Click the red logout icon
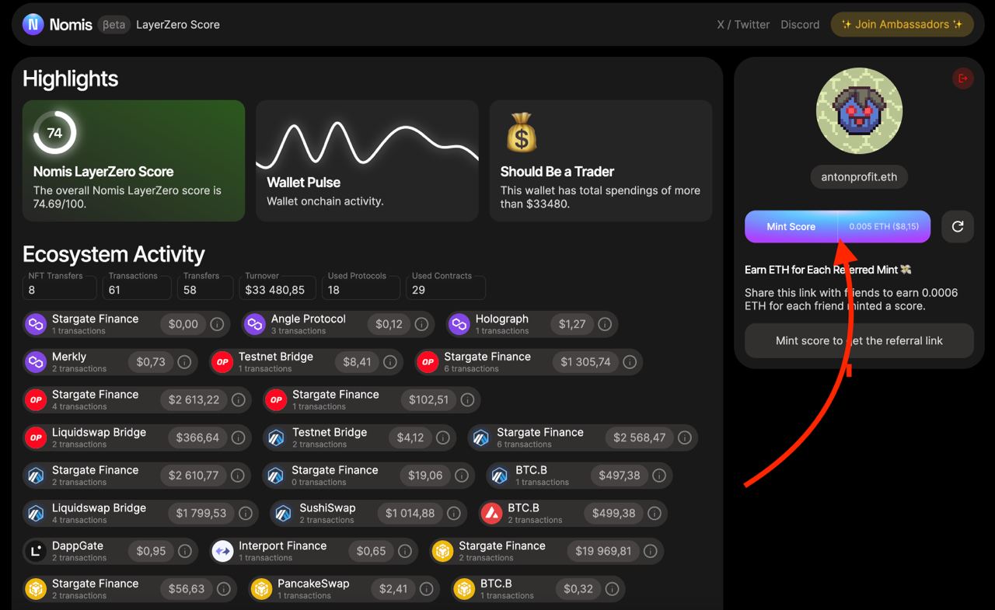The image size is (995, 610). click(963, 78)
